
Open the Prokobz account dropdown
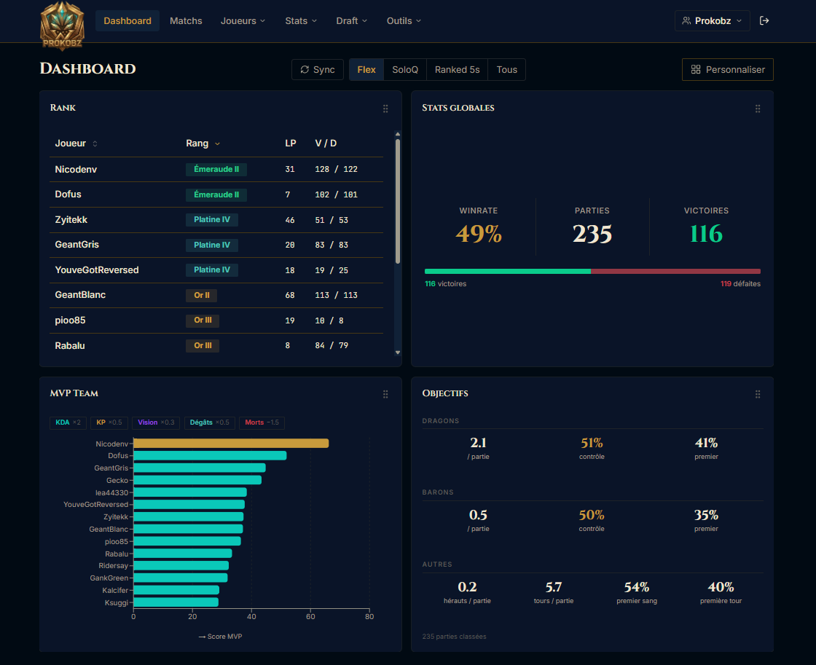[713, 21]
